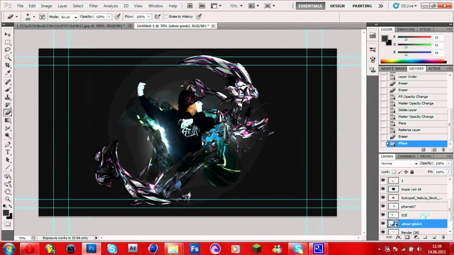Select the Brush tool

point(8,90)
